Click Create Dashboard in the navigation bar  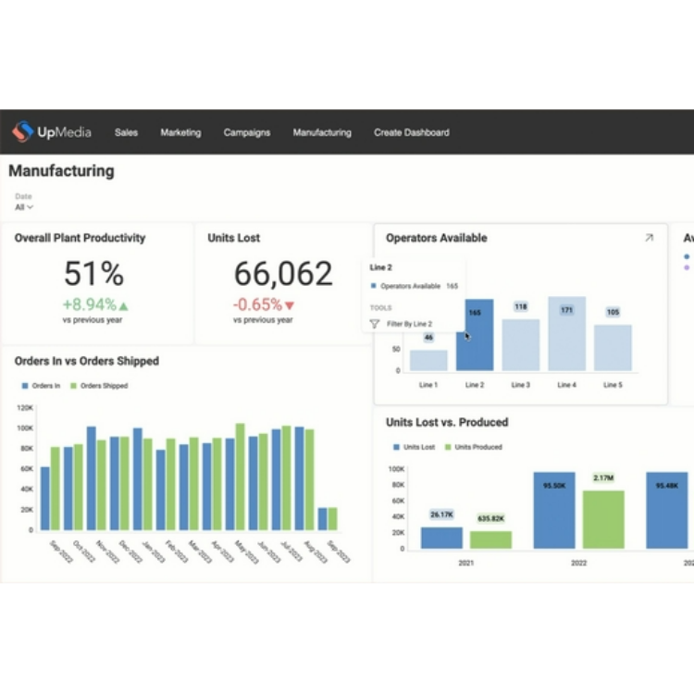[x=412, y=132]
